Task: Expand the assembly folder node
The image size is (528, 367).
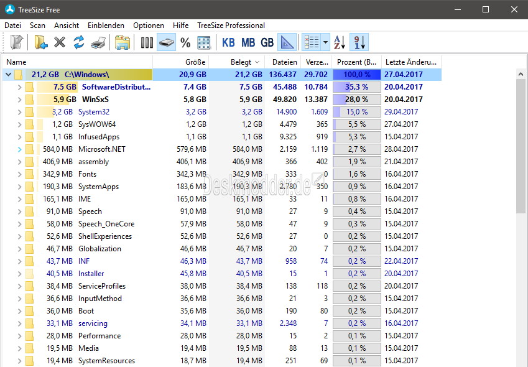Action: tap(19, 162)
